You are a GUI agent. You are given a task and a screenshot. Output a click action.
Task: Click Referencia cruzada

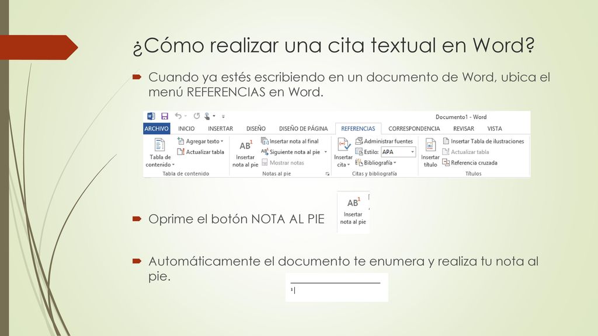click(x=470, y=163)
